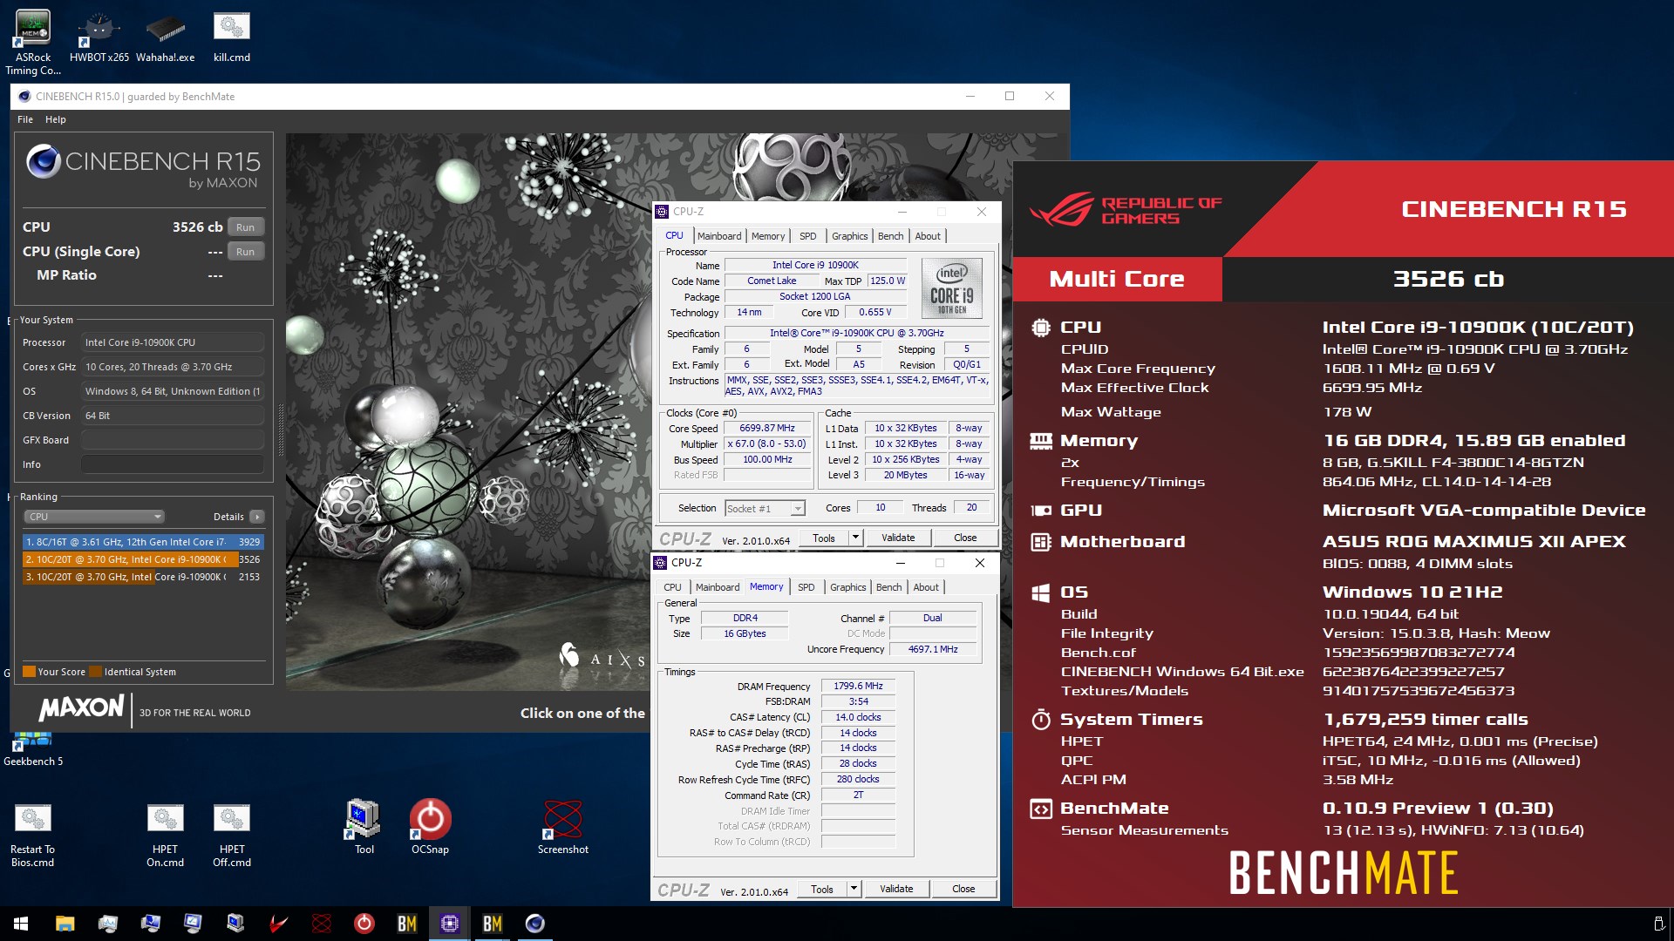Open About tab in lower CPU-Z window
This screenshot has height=941, width=1674.
(x=926, y=587)
